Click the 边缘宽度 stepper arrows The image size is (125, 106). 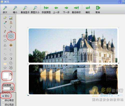pyautogui.click(x=12, y=88)
